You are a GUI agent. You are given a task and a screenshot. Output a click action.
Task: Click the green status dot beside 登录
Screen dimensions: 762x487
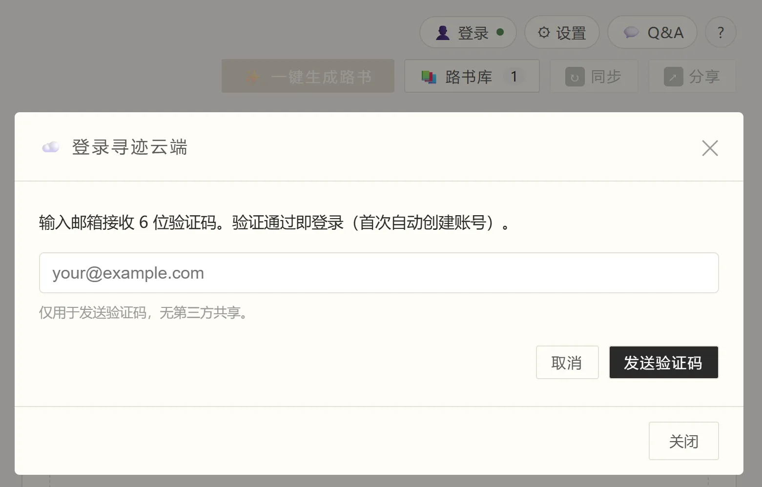[500, 32]
